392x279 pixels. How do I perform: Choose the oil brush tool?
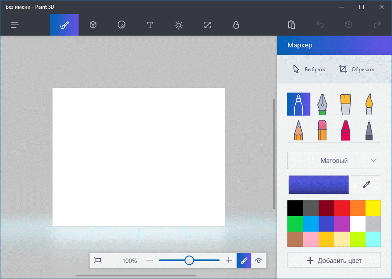346,104
